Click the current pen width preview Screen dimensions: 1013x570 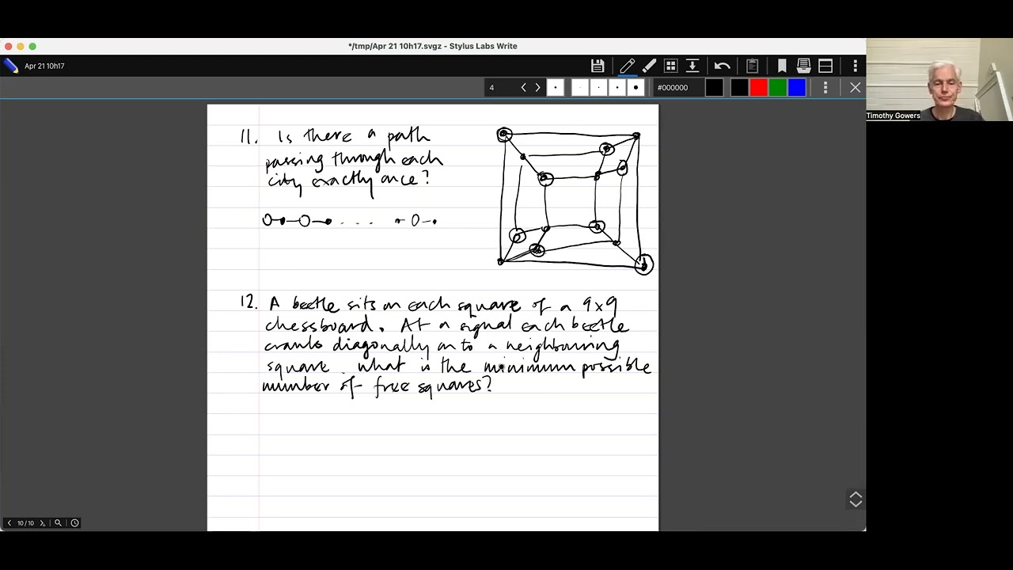pyautogui.click(x=556, y=88)
